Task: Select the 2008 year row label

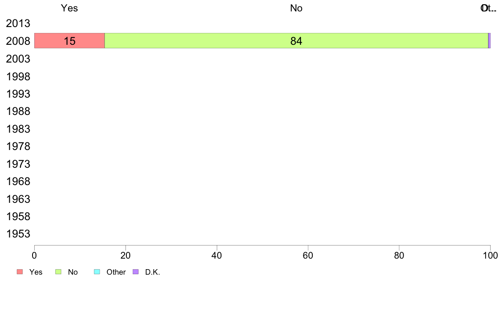Action: point(18,41)
